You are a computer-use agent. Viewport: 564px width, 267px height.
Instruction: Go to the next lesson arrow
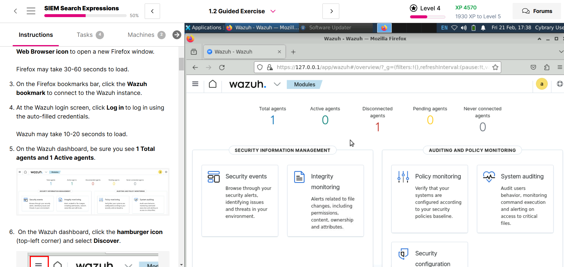click(331, 11)
